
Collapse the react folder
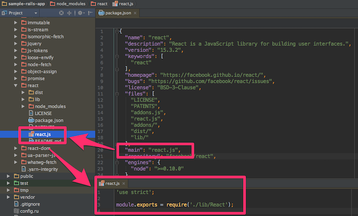15,85
